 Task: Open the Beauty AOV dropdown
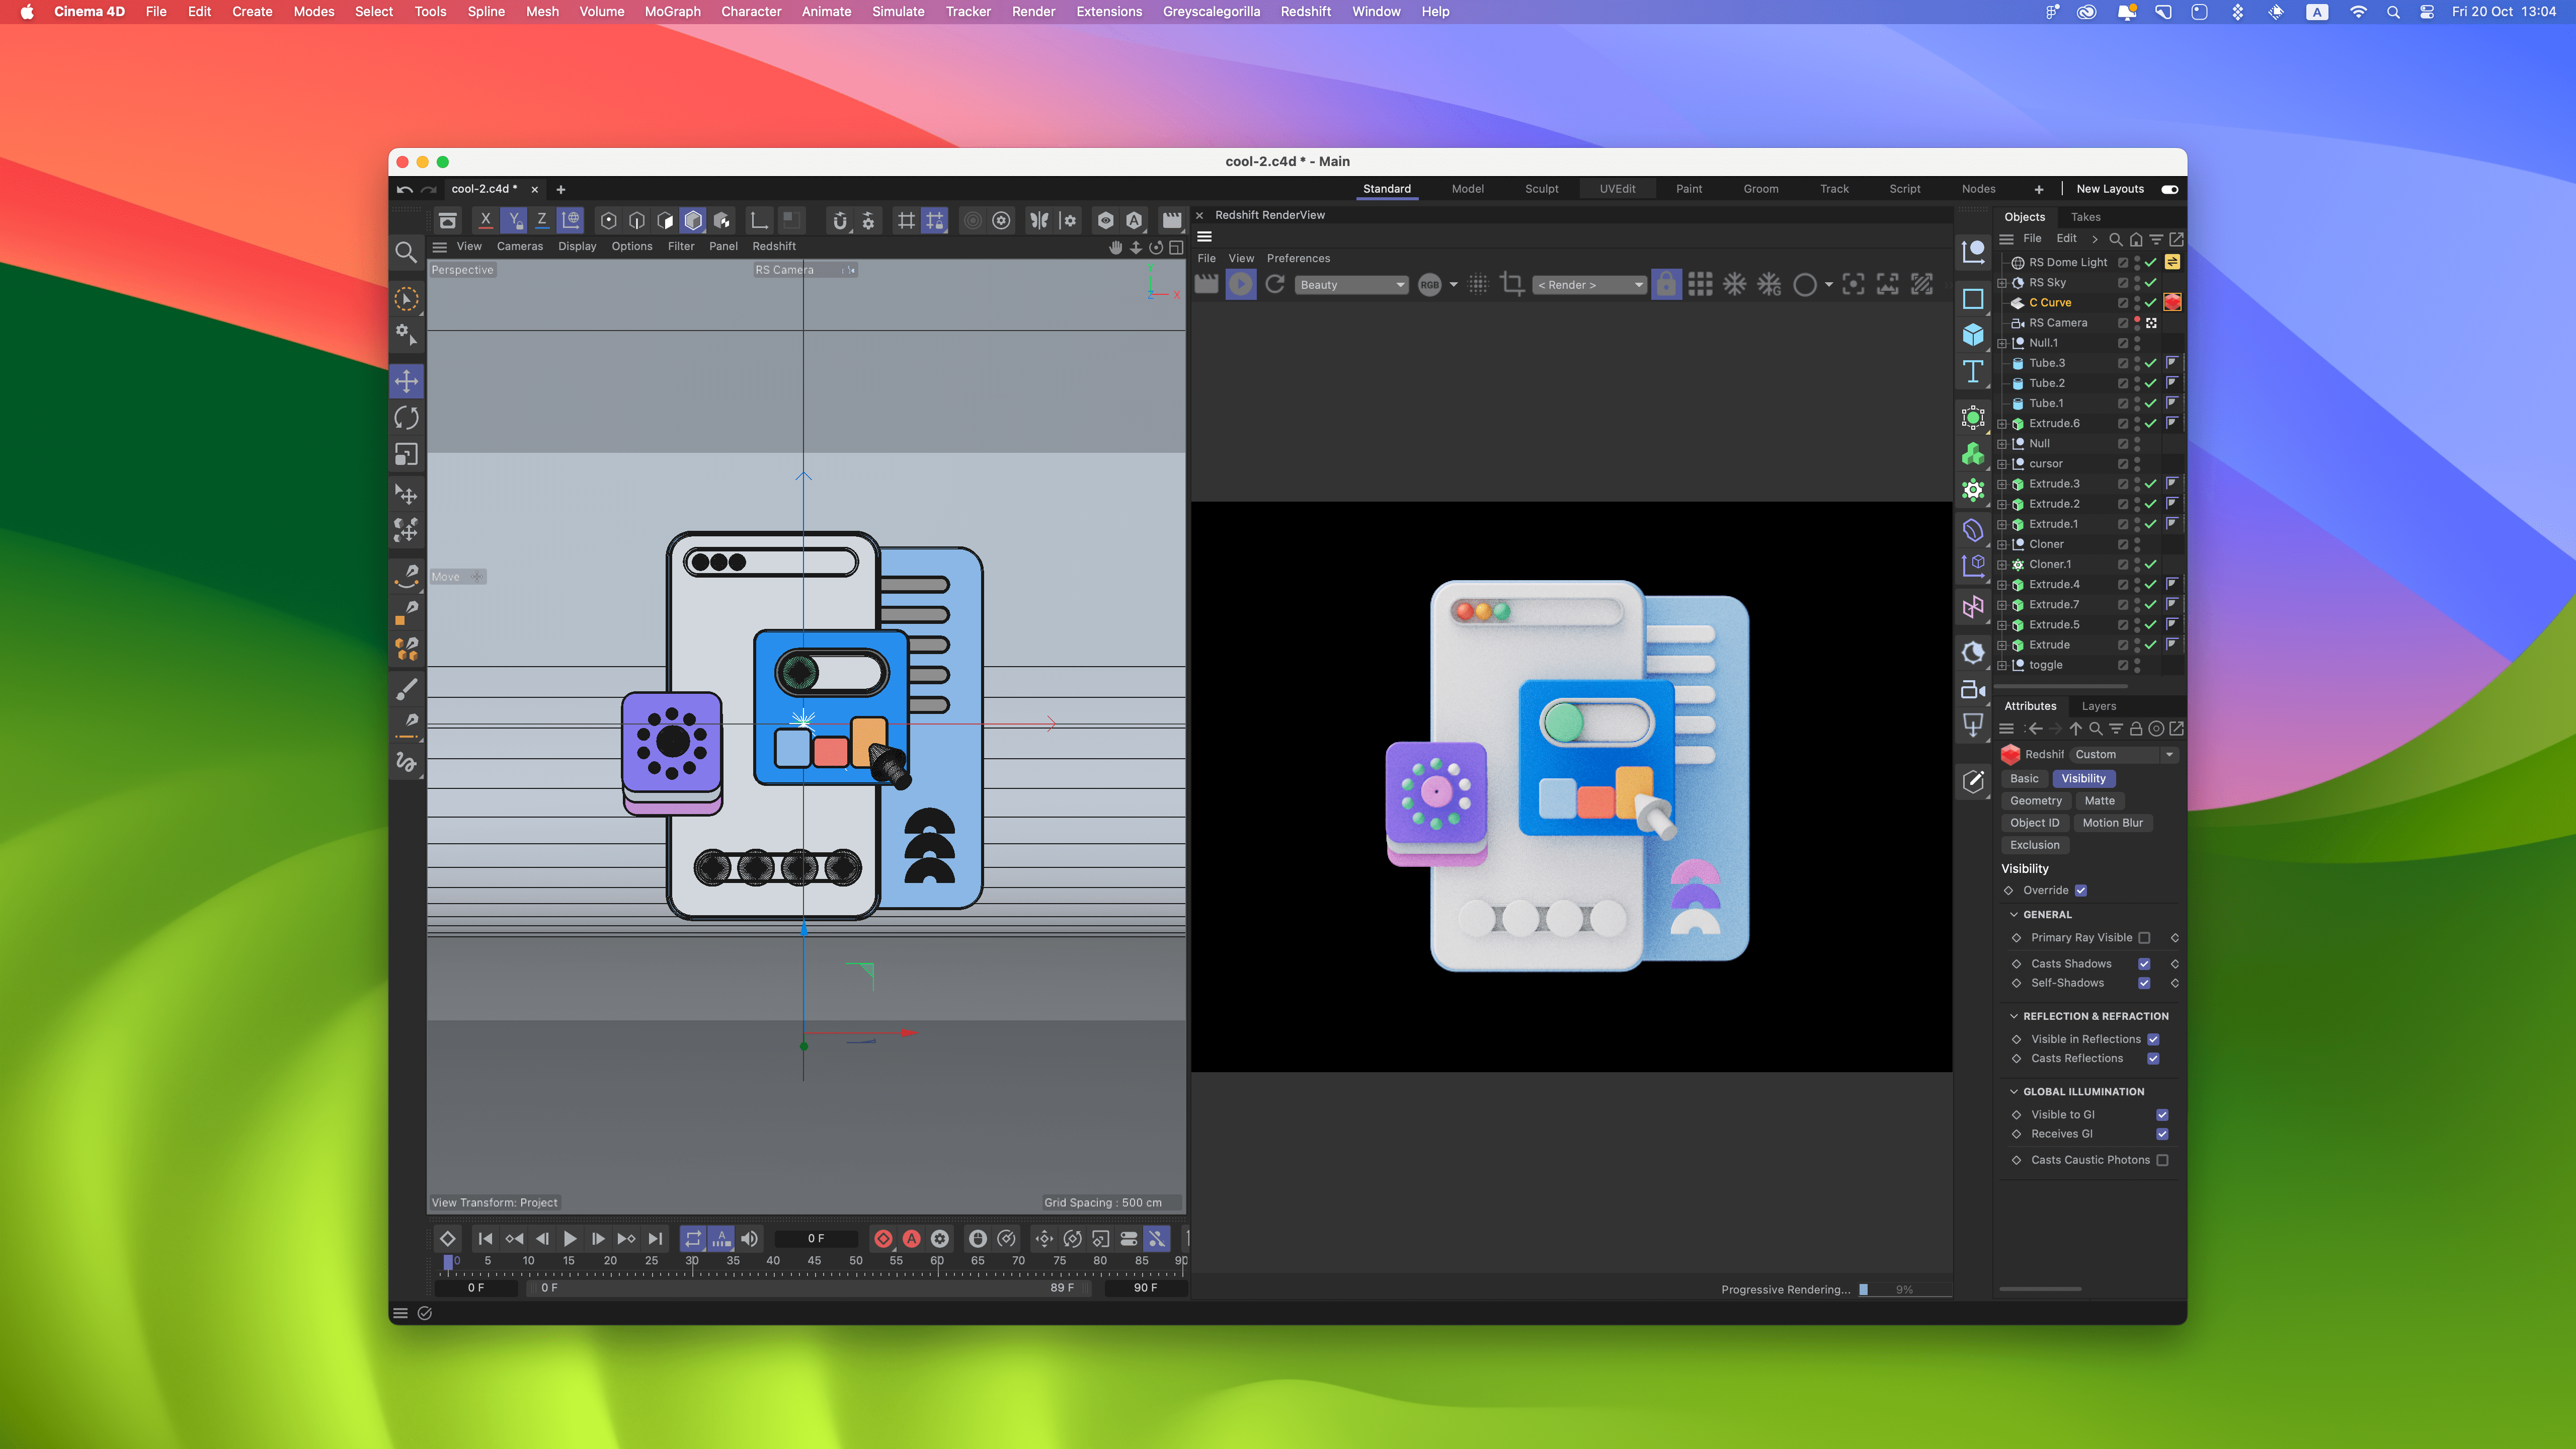click(1352, 285)
